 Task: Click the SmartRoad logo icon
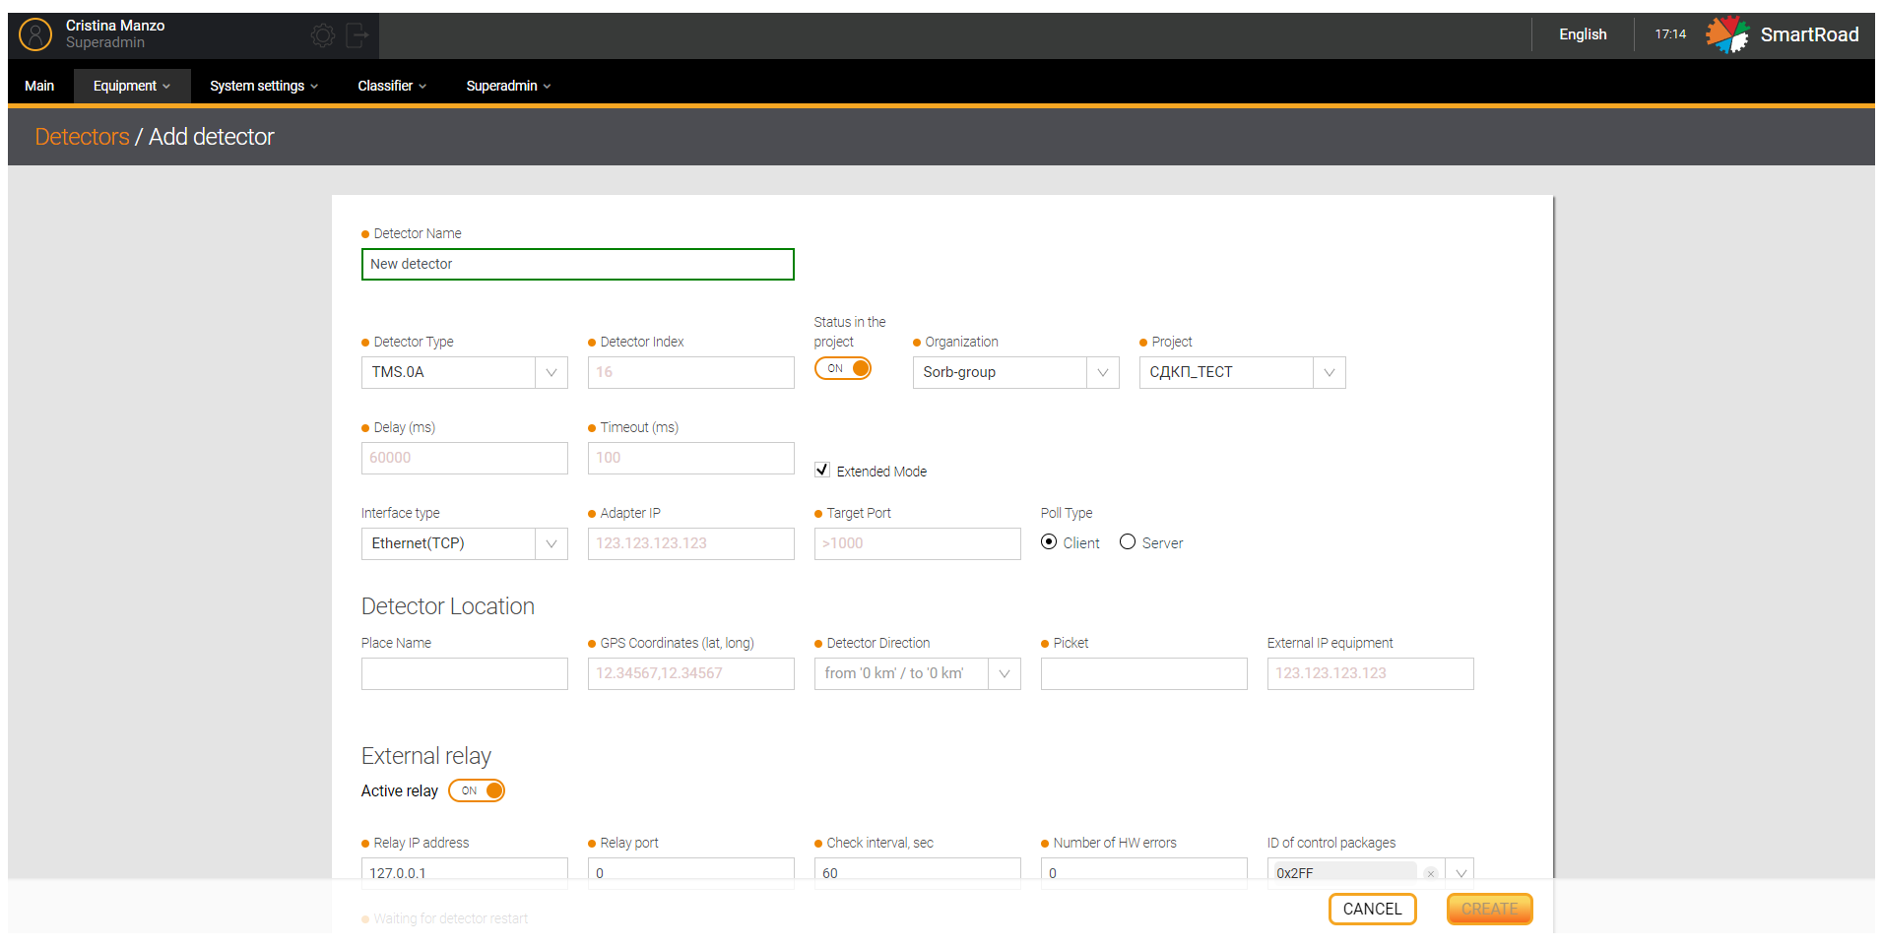point(1727,34)
